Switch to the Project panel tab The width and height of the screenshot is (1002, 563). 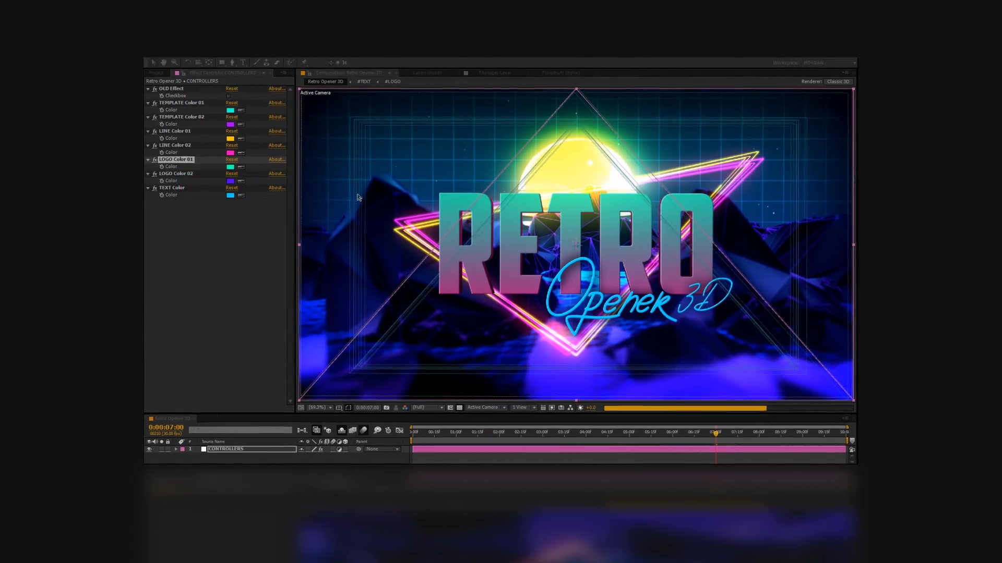tap(156, 73)
